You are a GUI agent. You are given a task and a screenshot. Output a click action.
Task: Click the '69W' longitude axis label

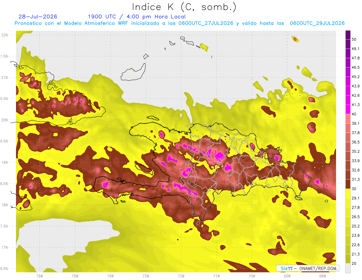click(287, 276)
